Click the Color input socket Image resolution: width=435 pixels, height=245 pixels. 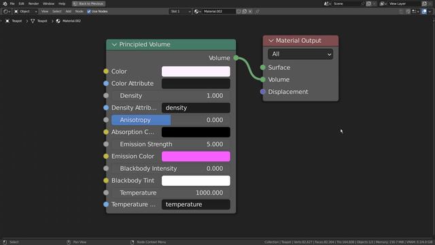click(x=106, y=71)
